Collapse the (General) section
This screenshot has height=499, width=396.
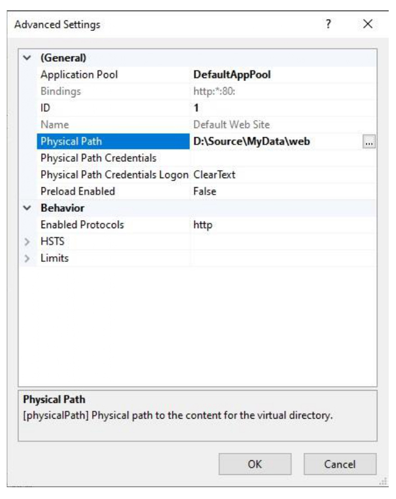tap(28, 58)
